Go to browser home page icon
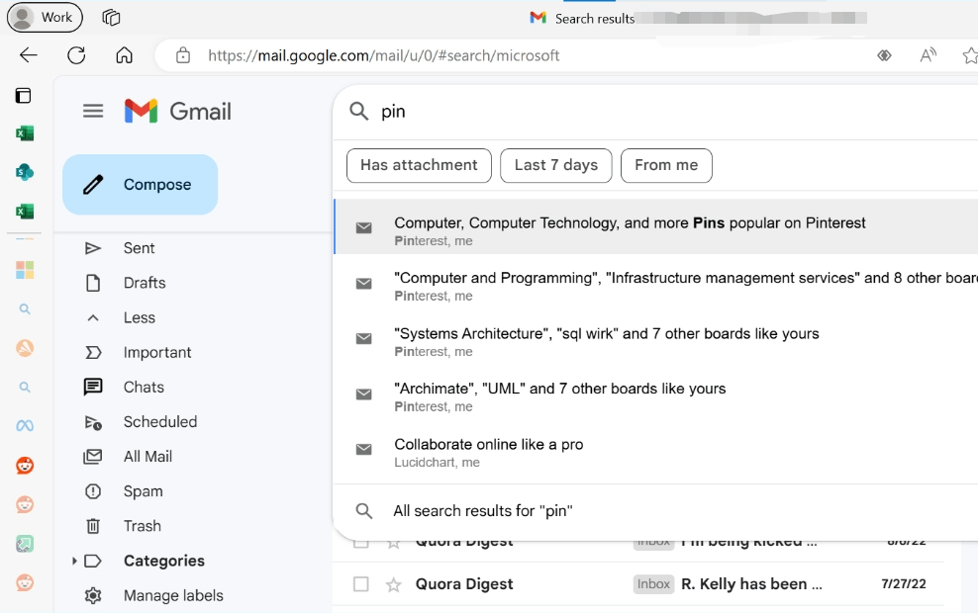 click(x=124, y=55)
